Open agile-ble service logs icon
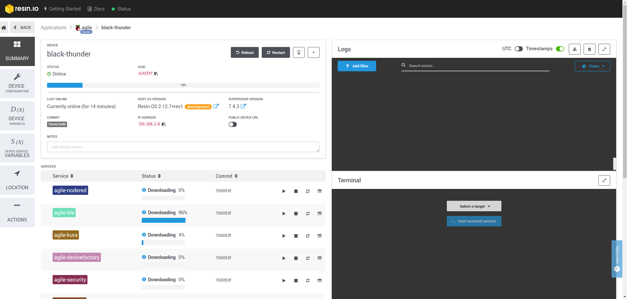The image size is (627, 299). [x=320, y=214]
